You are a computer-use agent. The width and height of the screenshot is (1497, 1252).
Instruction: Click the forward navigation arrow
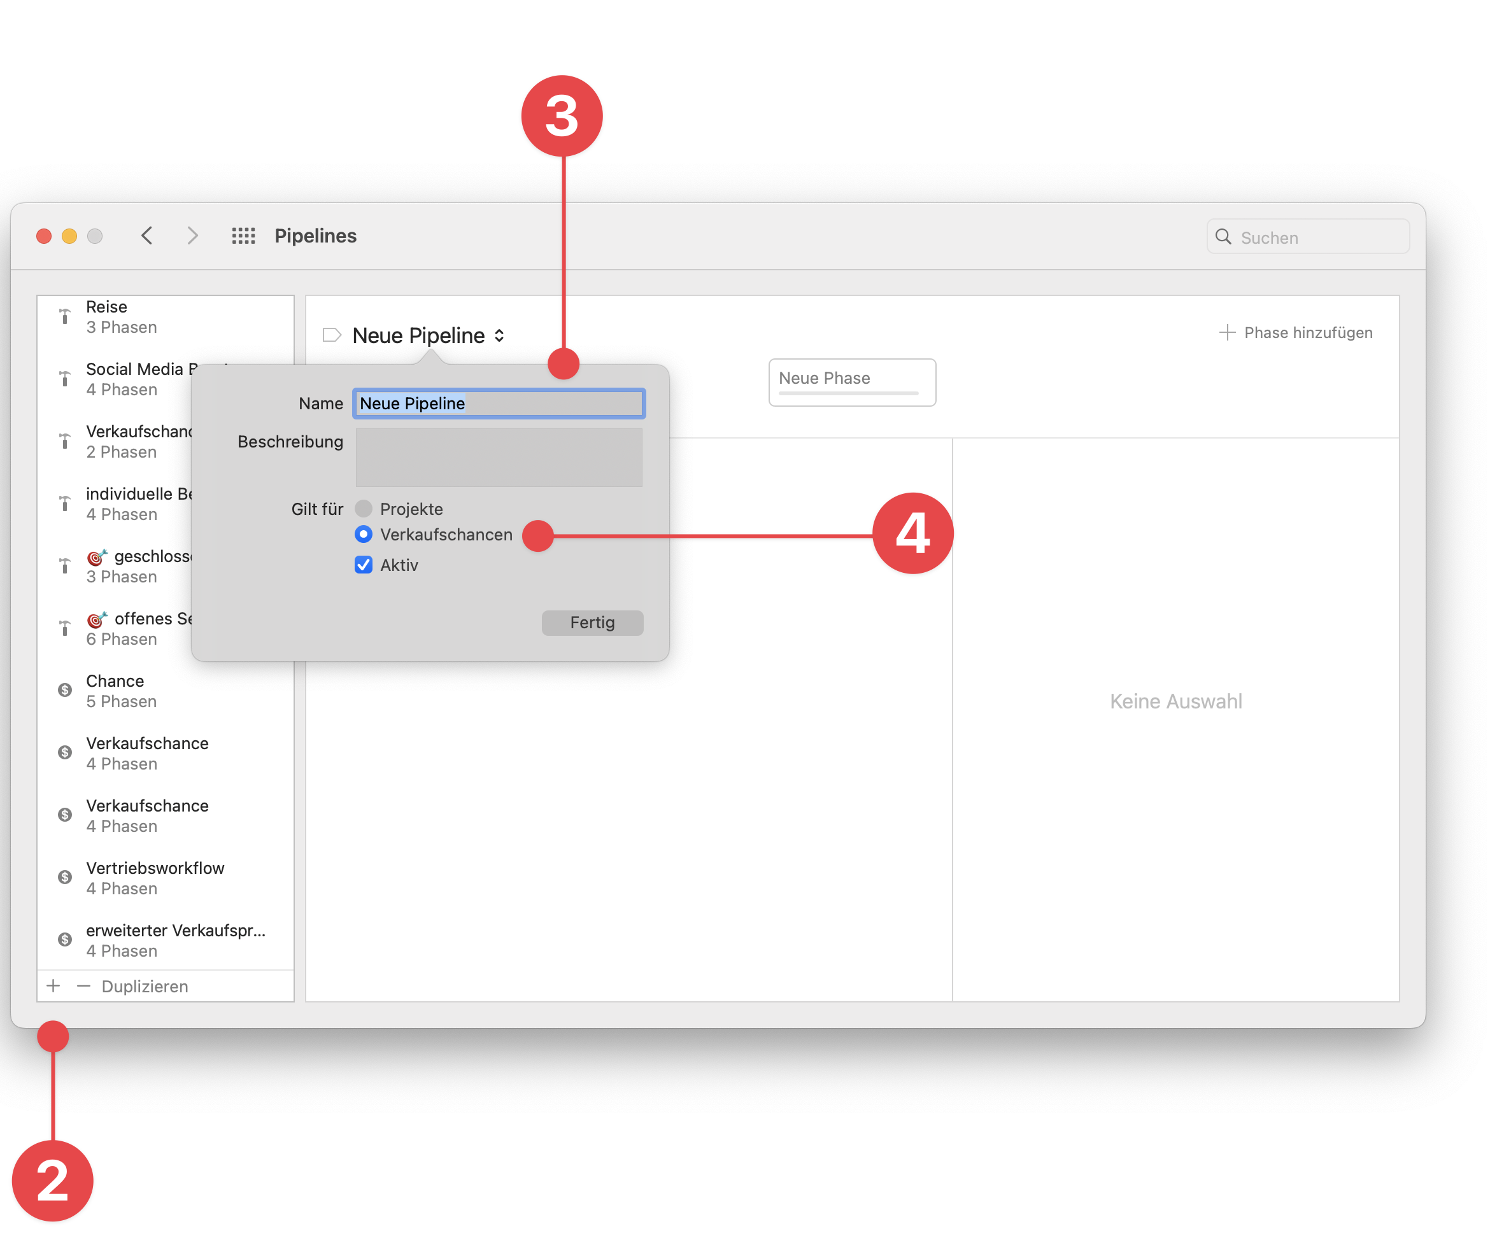192,236
